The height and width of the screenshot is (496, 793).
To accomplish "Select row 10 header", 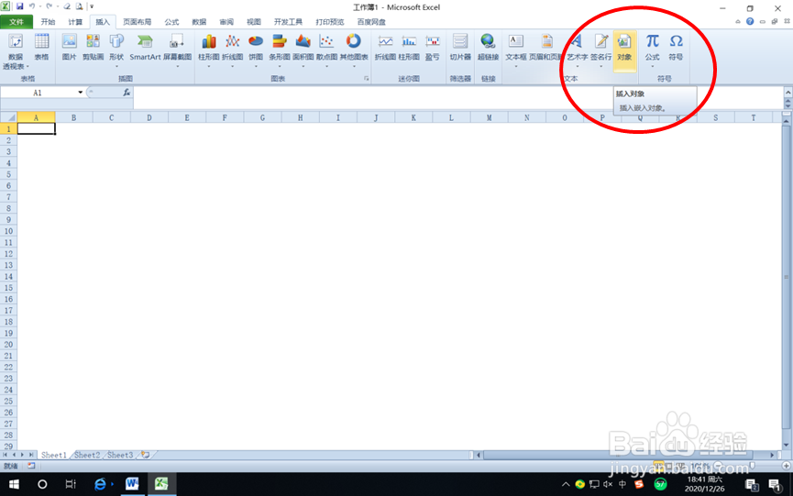I will tap(8, 231).
